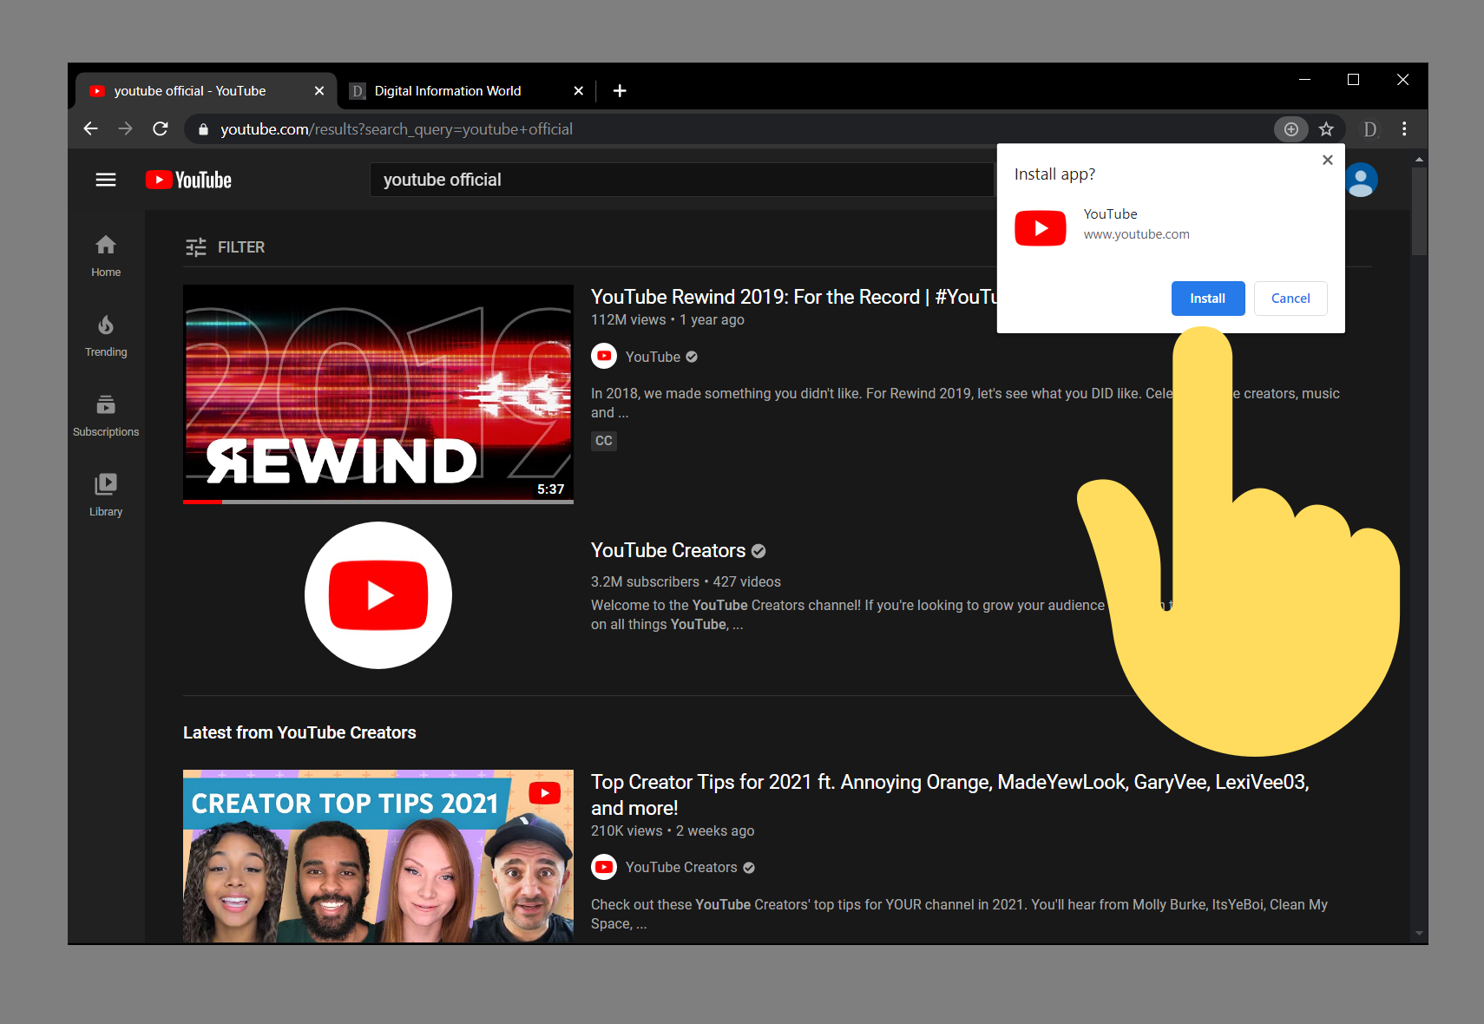Image resolution: width=1484 pixels, height=1024 pixels.
Task: Click the CC badge on the Rewind video
Action: [x=604, y=441]
